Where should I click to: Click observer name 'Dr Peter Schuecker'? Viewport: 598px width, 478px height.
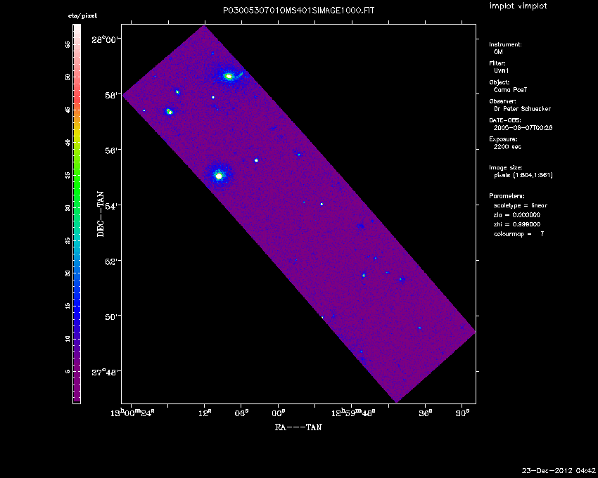(522, 109)
